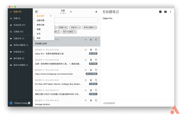The height and width of the screenshot is (117, 182).
Task: Open settings gear next to Delmar Huang
Action: coord(29,103)
